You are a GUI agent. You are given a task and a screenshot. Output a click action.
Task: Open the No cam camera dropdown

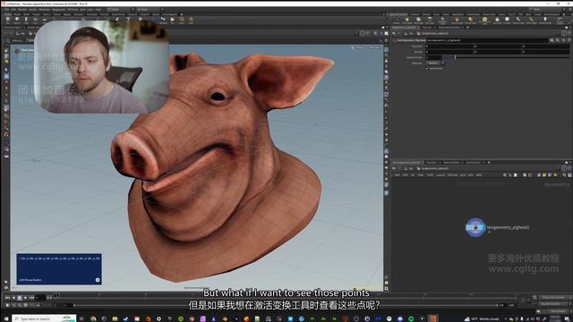374,47
